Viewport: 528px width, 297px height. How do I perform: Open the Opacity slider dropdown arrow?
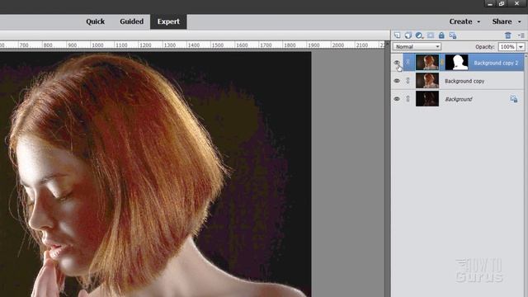tap(521, 47)
